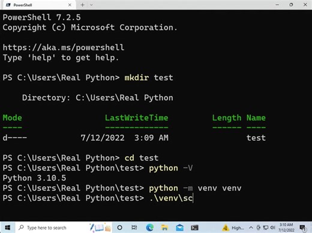Click the 'Copyright (c) Microsoft Corporation.' line
312x233 pixels.
90,28
